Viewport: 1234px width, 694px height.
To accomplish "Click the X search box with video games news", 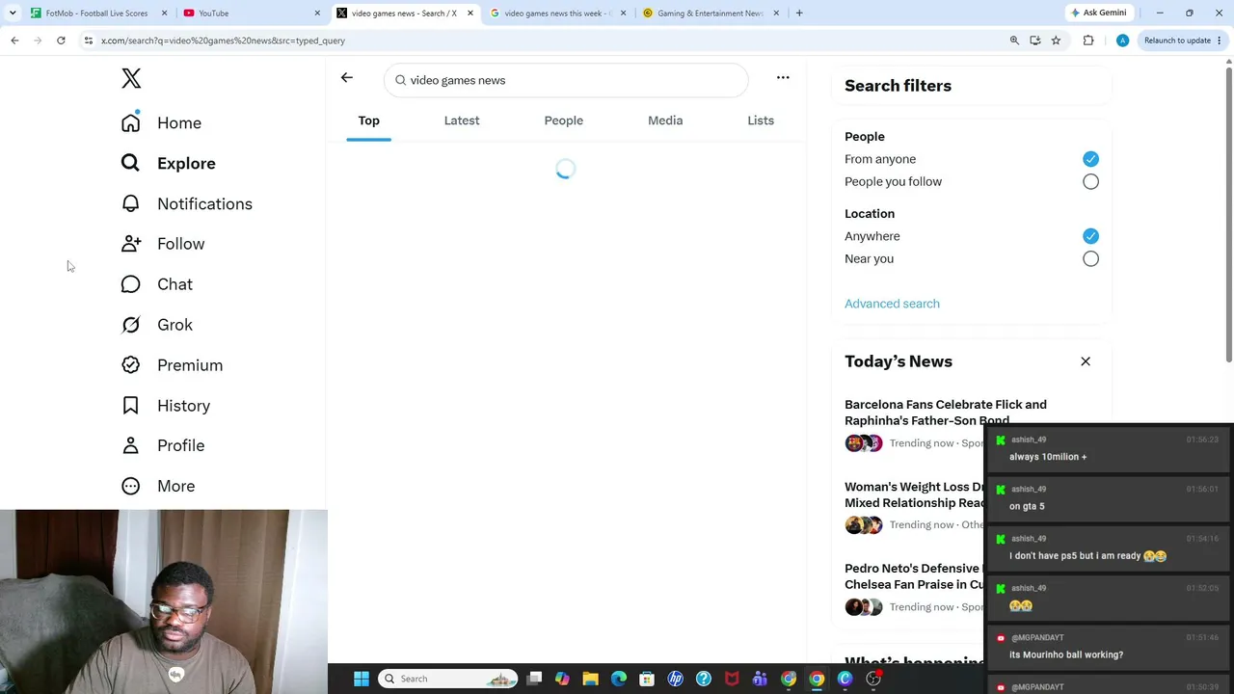I will [566, 80].
